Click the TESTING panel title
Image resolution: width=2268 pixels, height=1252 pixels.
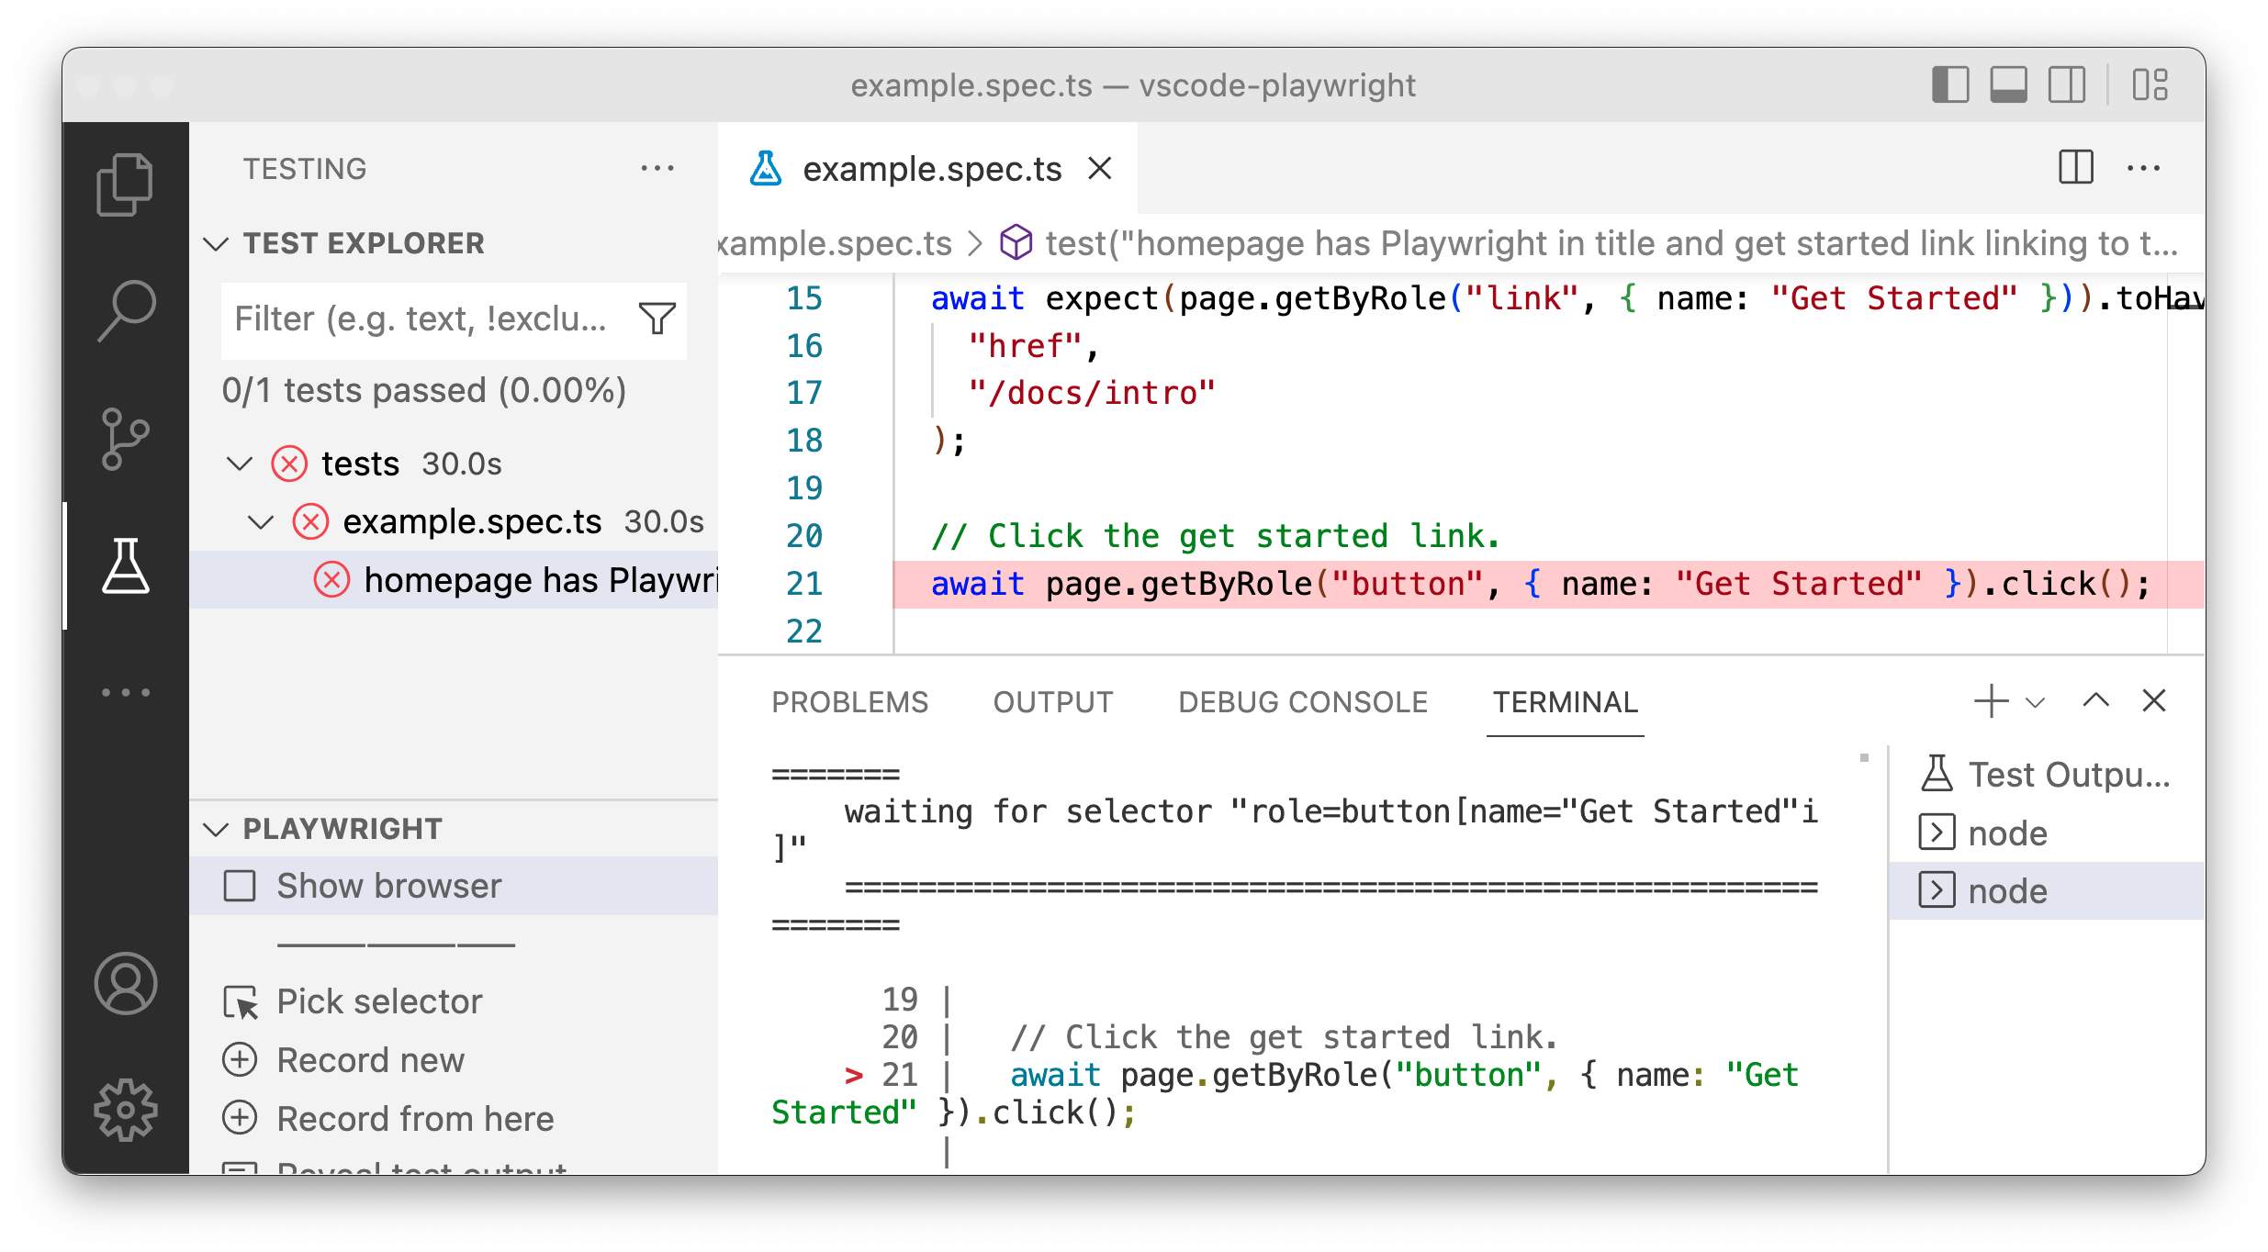pyautogui.click(x=305, y=169)
